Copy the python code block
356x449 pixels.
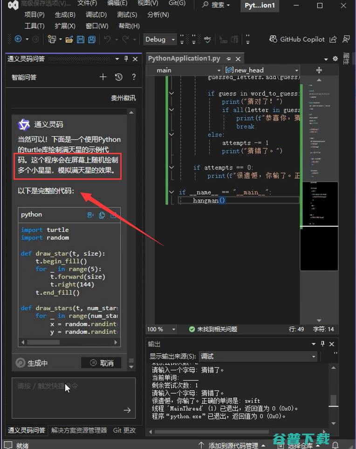pyautogui.click(x=102, y=215)
